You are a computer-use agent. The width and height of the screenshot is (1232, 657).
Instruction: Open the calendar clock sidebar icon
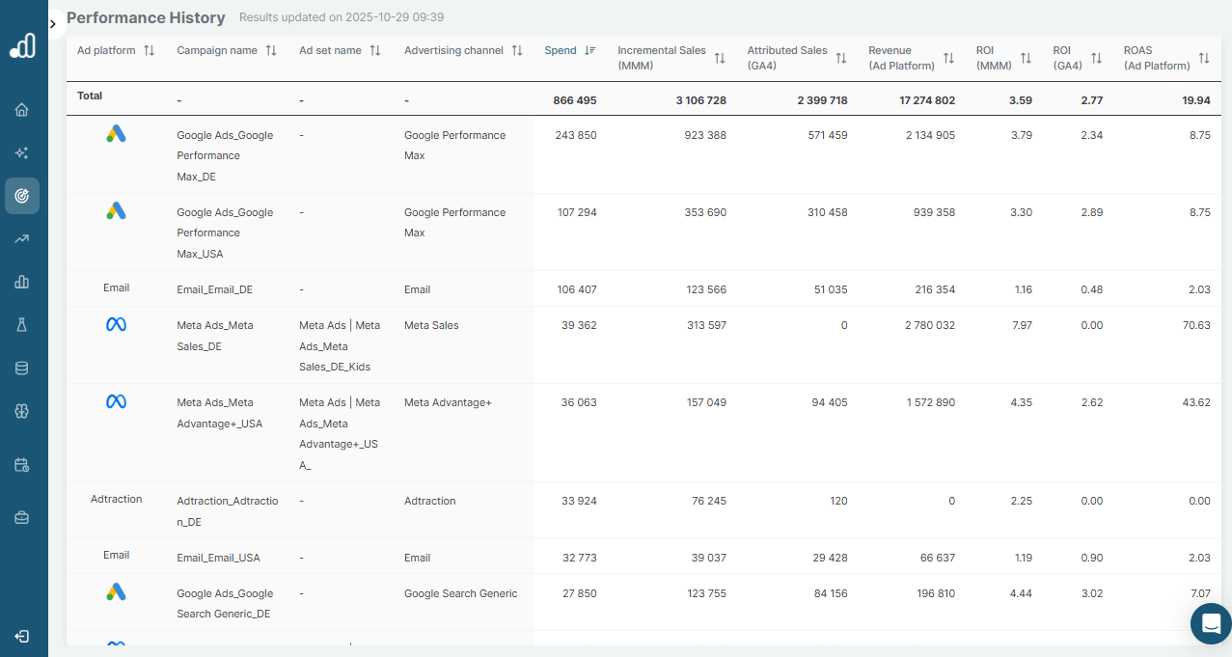pyautogui.click(x=21, y=465)
